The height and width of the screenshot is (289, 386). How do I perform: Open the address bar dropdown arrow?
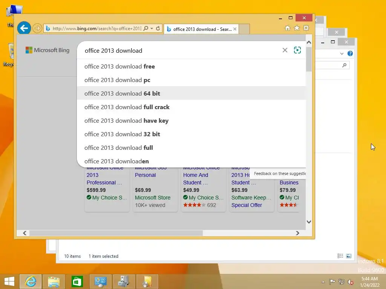click(152, 29)
